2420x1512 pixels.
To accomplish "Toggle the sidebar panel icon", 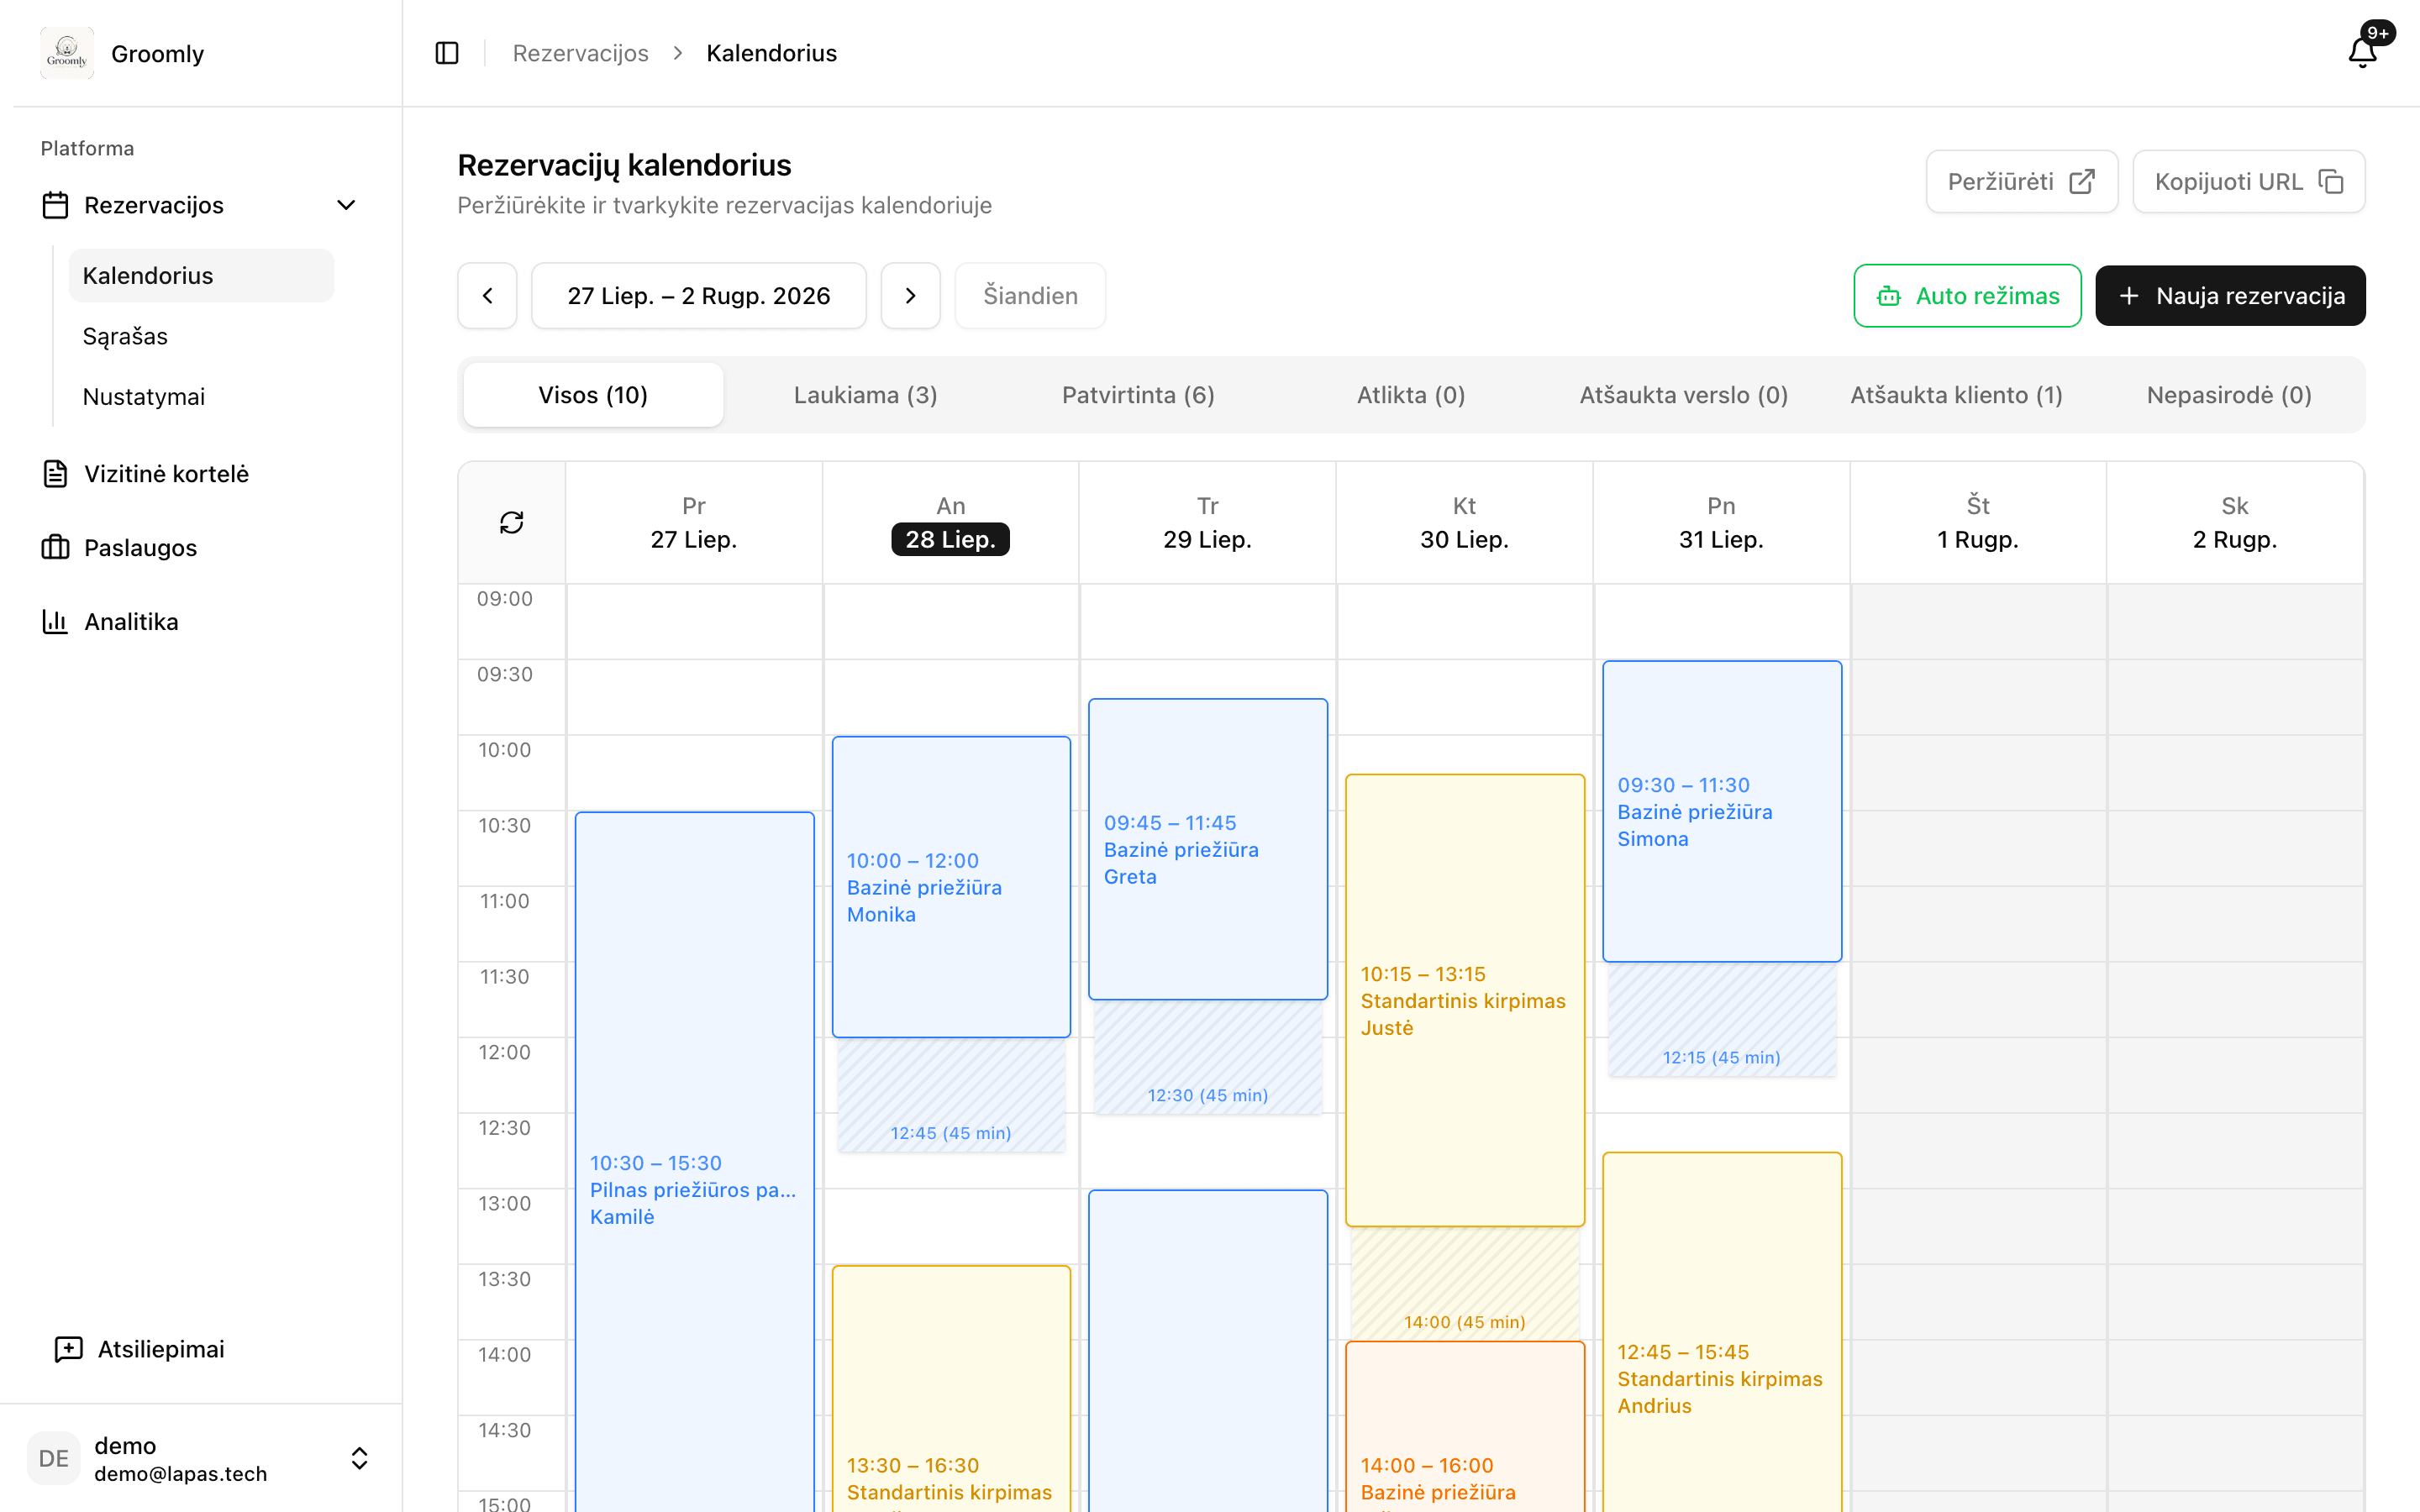I will tap(447, 53).
